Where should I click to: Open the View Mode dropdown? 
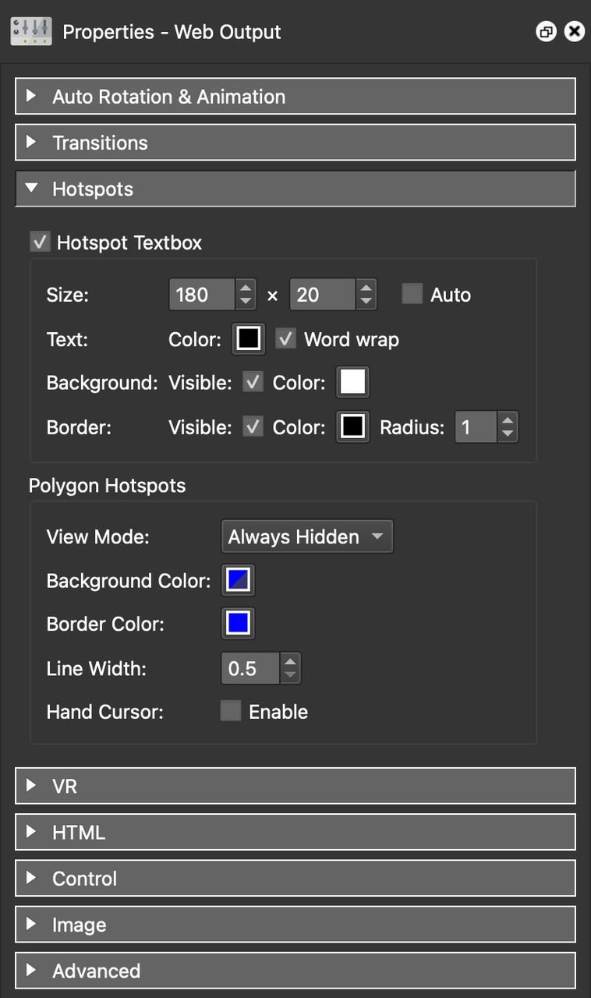[307, 536]
